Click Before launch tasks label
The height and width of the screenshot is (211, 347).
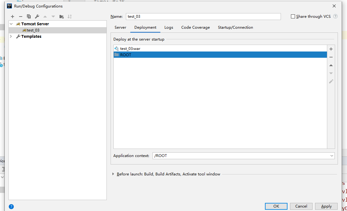[x=168, y=174]
